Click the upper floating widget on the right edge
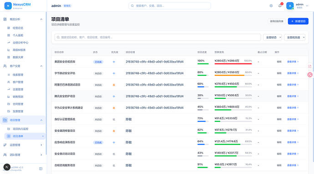The width and height of the screenshot is (314, 174). point(309,66)
